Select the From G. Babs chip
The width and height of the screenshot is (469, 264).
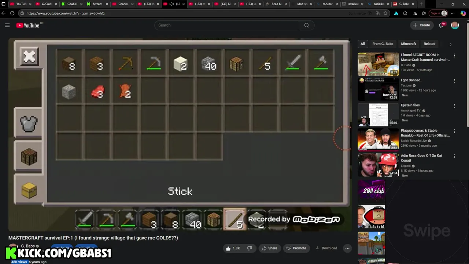(383, 44)
